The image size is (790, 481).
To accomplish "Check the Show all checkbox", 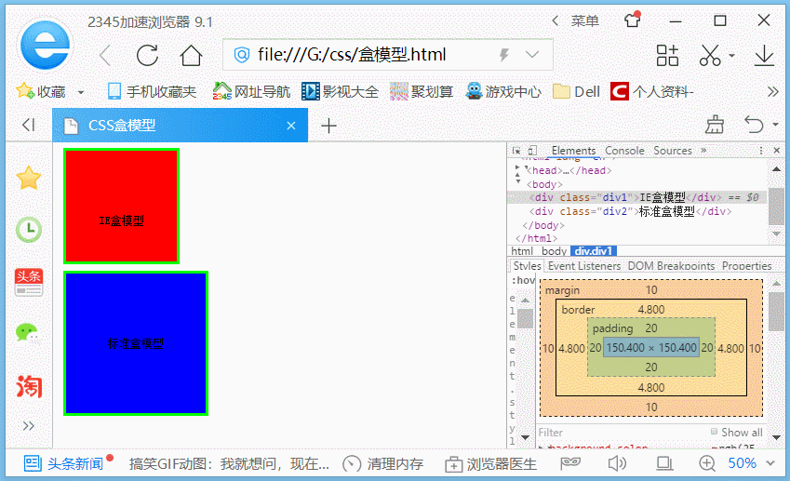I will (714, 432).
